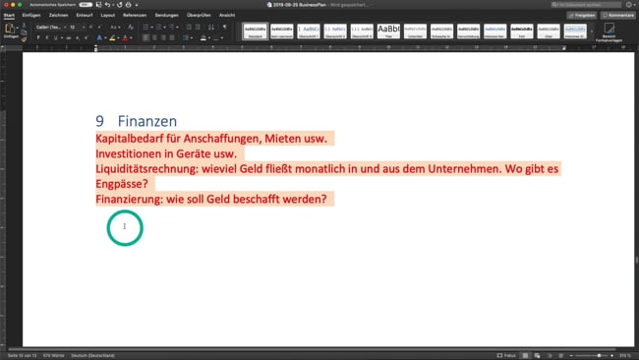Open the Einfügen ribbon tab
639x360 pixels.
coord(31,15)
